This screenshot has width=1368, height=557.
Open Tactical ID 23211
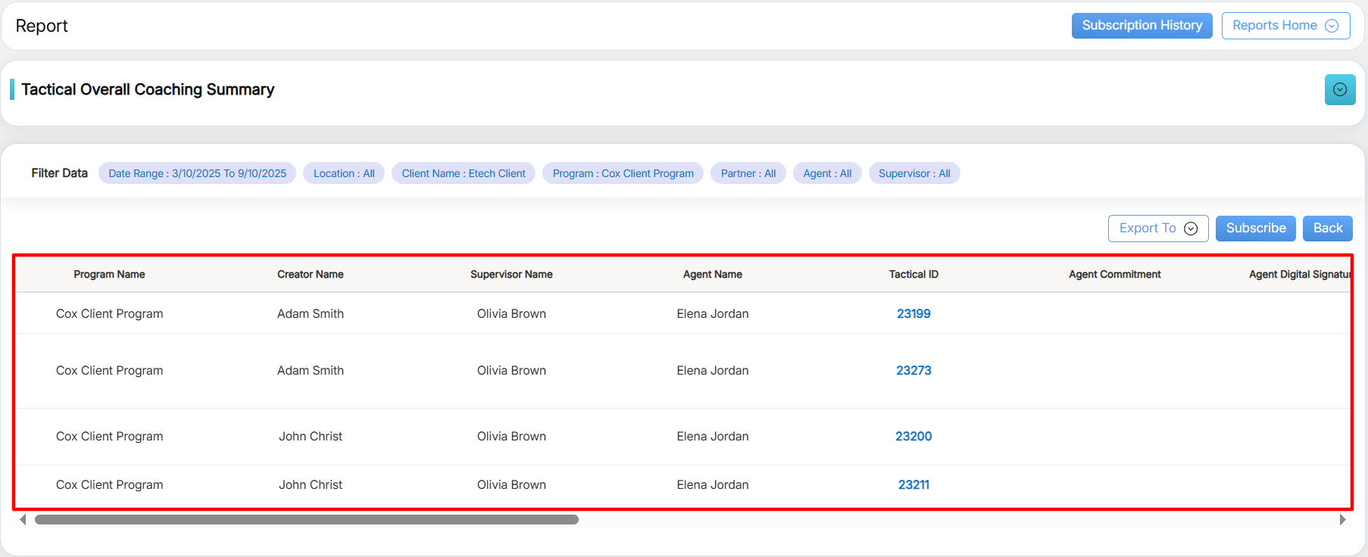point(914,485)
